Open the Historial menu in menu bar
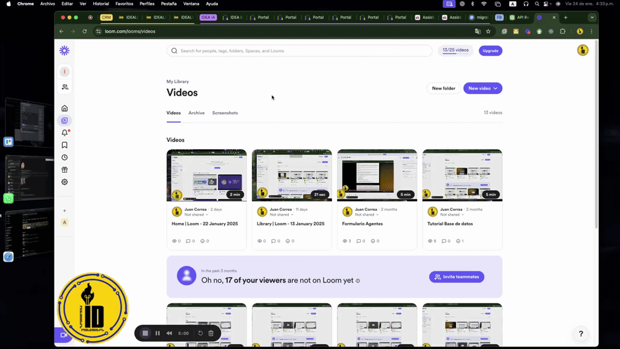This screenshot has width=620, height=349. pyautogui.click(x=101, y=4)
